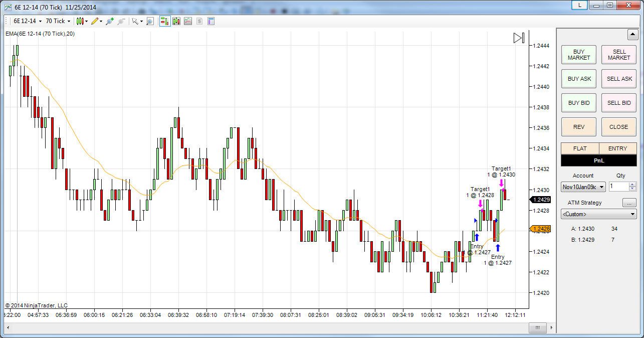This screenshot has height=338, width=644.
Task: Click the Target1 1 @ 1.2430 marker label
Action: click(501, 172)
